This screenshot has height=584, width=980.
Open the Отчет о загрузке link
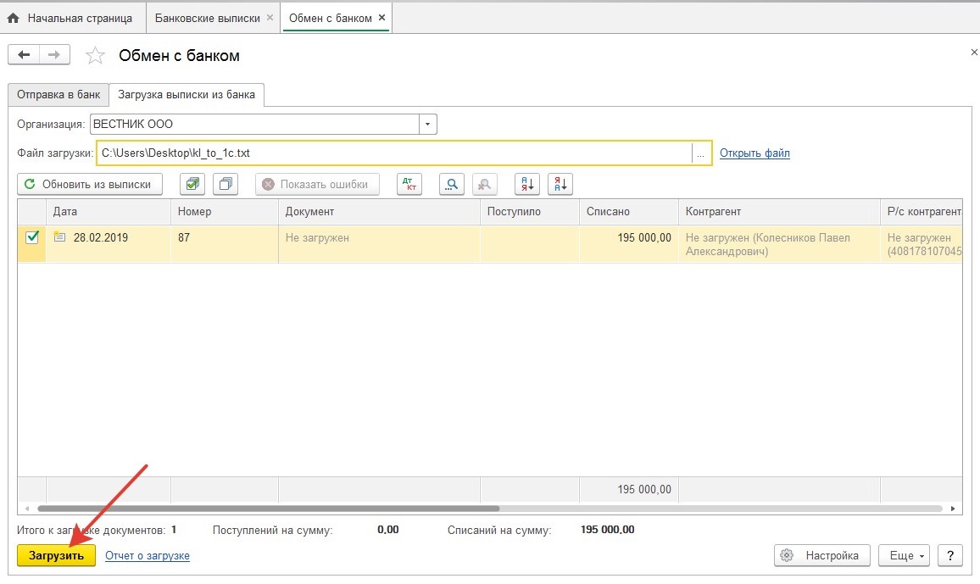pos(148,555)
